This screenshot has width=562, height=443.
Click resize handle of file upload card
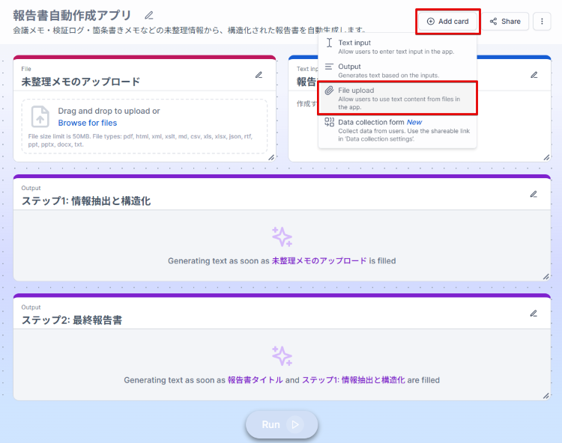coord(272,157)
